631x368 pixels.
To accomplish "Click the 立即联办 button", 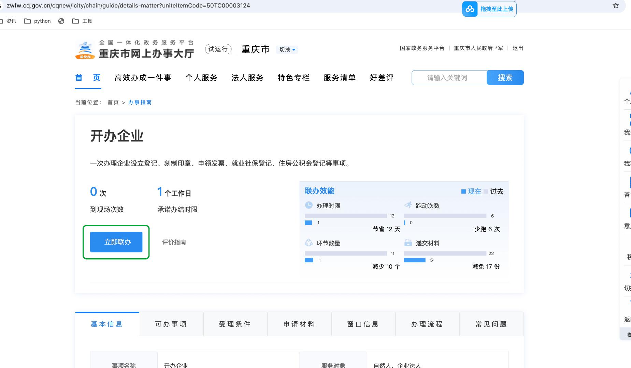I will pos(116,242).
